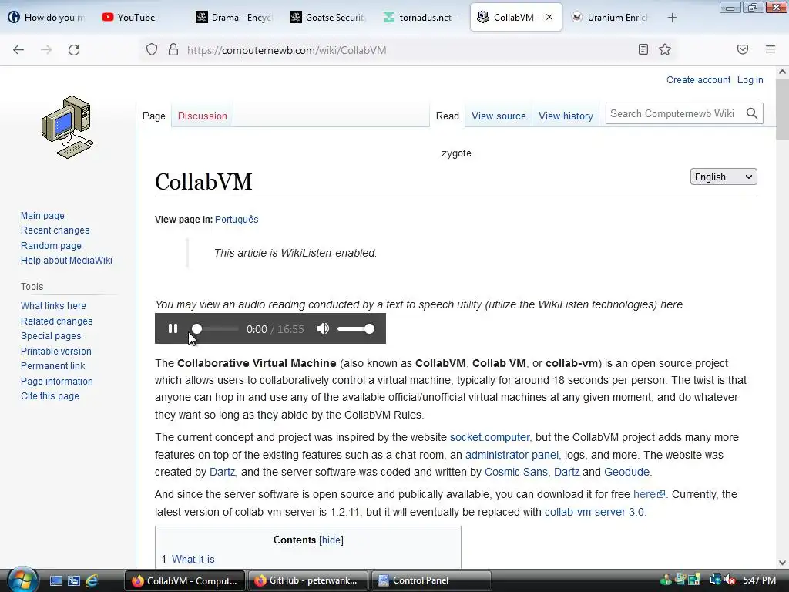Open Special pages link
This screenshot has width=789, height=592.
click(x=51, y=336)
